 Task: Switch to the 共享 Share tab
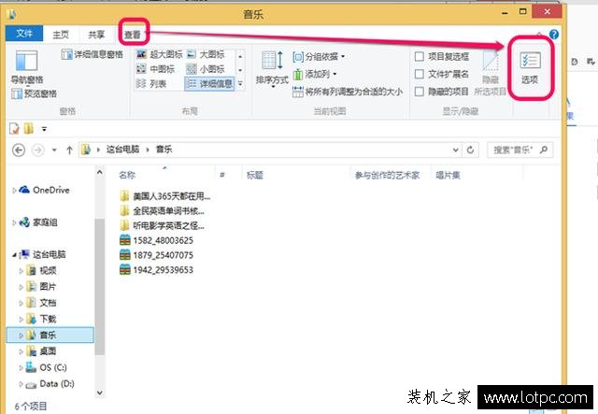click(96, 35)
